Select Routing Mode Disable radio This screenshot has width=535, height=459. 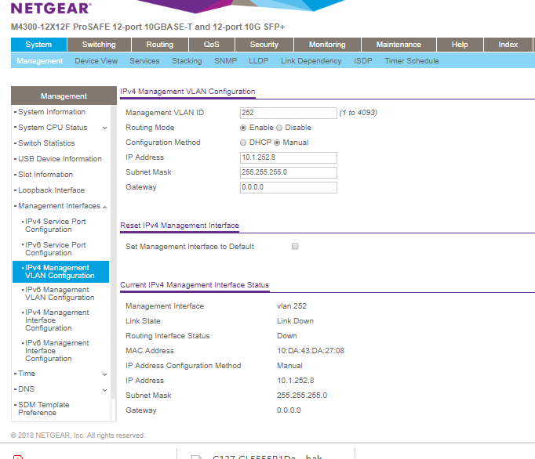(279, 128)
